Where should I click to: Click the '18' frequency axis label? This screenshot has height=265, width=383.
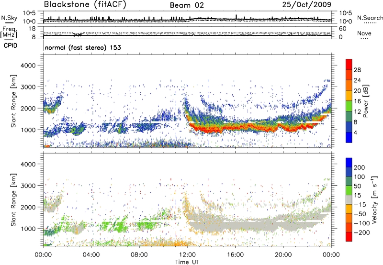point(32,29)
